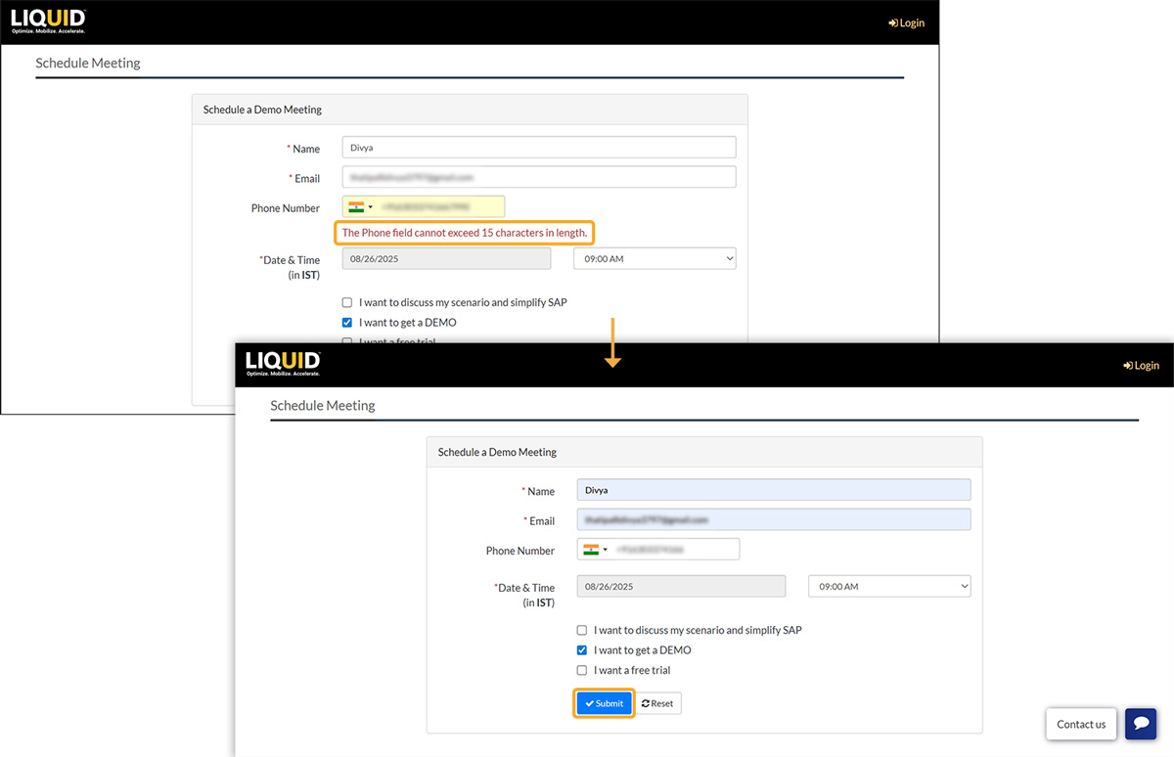Click the Reset button
The width and height of the screenshot is (1174, 757).
[657, 703]
